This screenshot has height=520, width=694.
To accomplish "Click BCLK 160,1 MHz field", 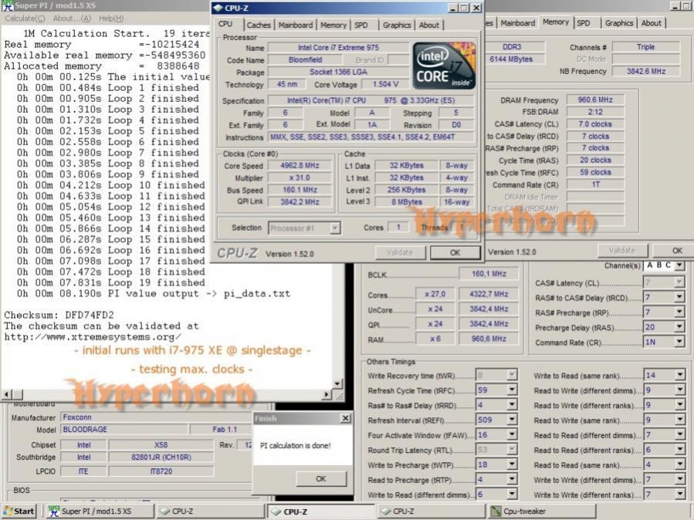I will click(x=489, y=274).
